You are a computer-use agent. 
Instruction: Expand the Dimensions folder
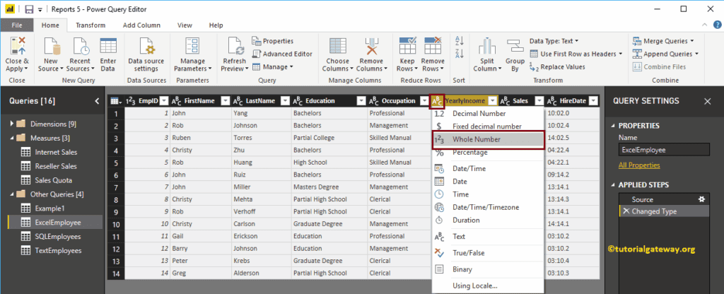tap(12, 124)
